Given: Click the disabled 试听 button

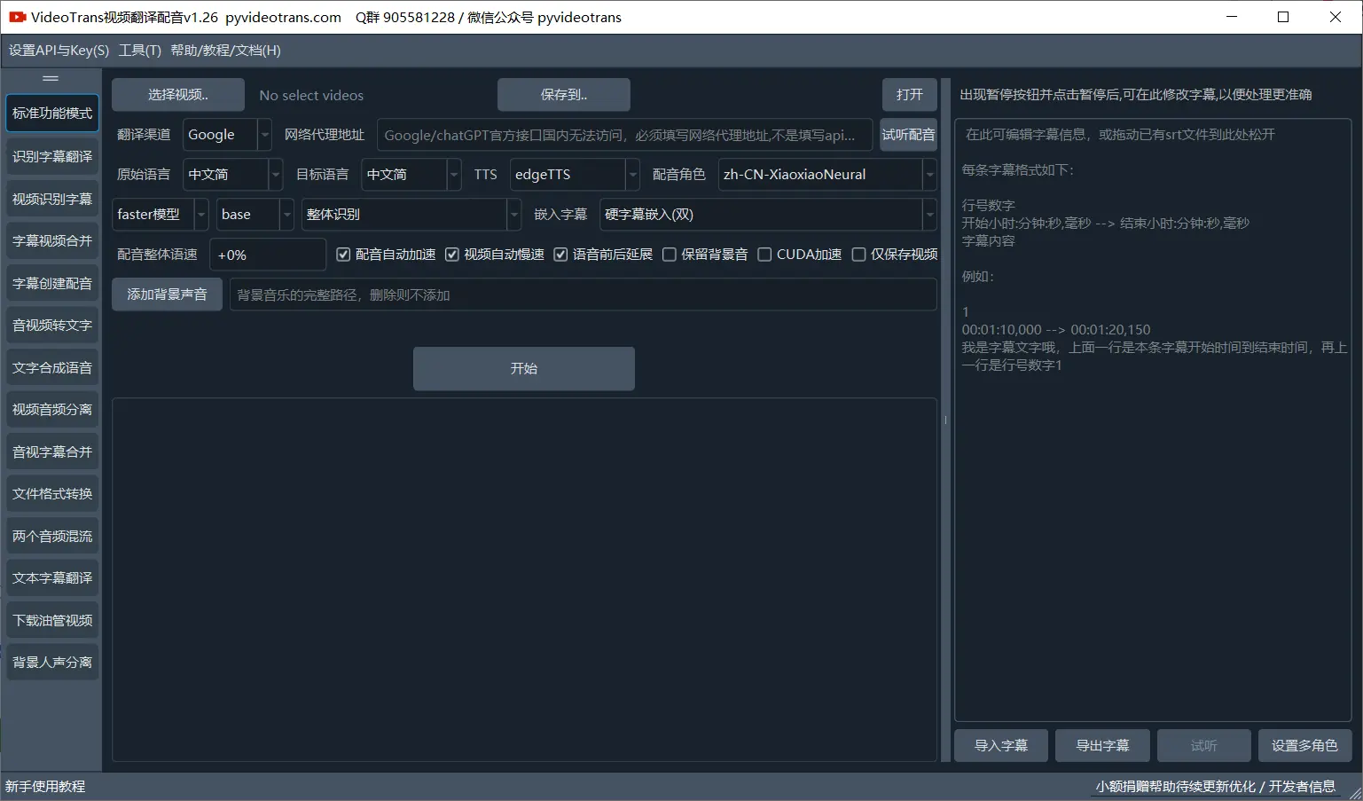Looking at the screenshot, I should coord(1203,746).
